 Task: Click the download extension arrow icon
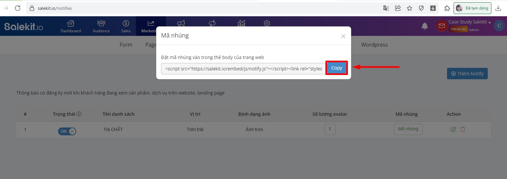(433, 8)
